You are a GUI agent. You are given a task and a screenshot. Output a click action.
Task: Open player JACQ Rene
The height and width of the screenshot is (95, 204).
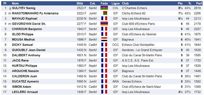(20, 60)
